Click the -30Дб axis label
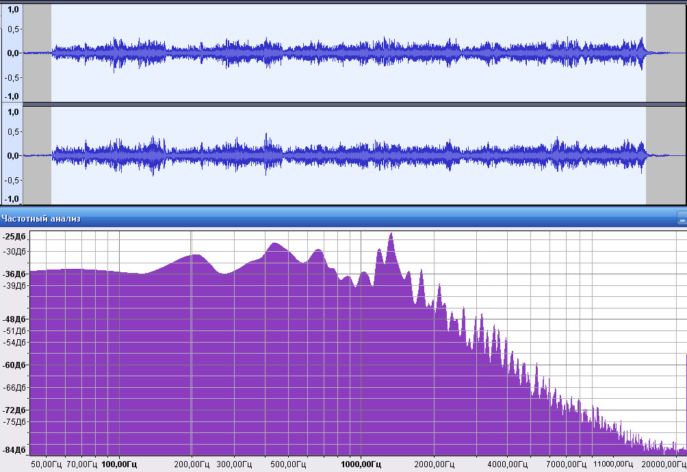Viewport: 687px width, 472px height. (14, 251)
